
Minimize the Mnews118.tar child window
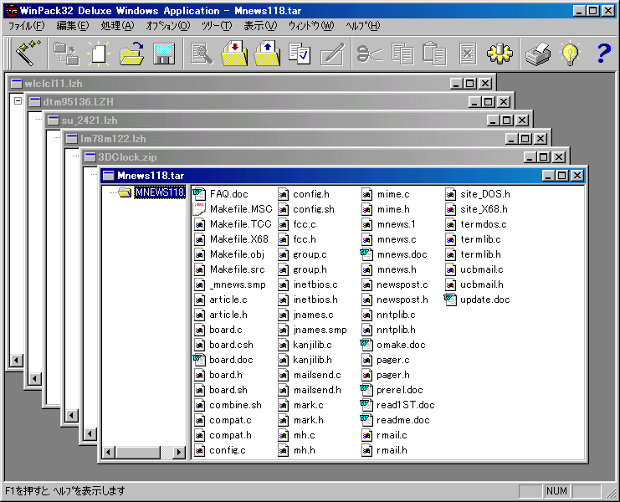548,176
